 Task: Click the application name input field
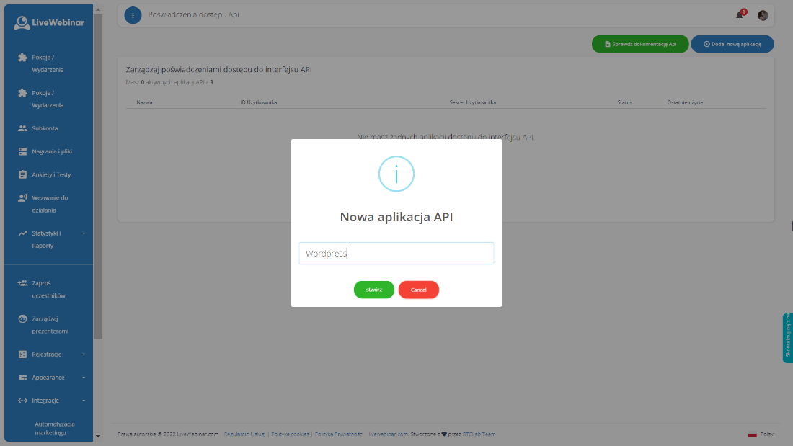pyautogui.click(x=396, y=253)
